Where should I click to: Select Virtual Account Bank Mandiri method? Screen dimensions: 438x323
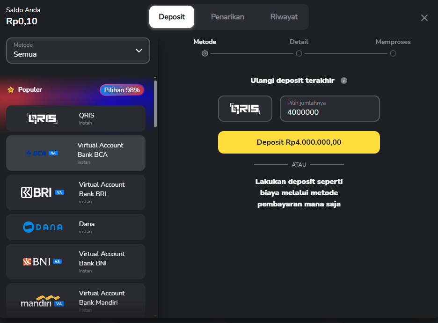(x=76, y=301)
